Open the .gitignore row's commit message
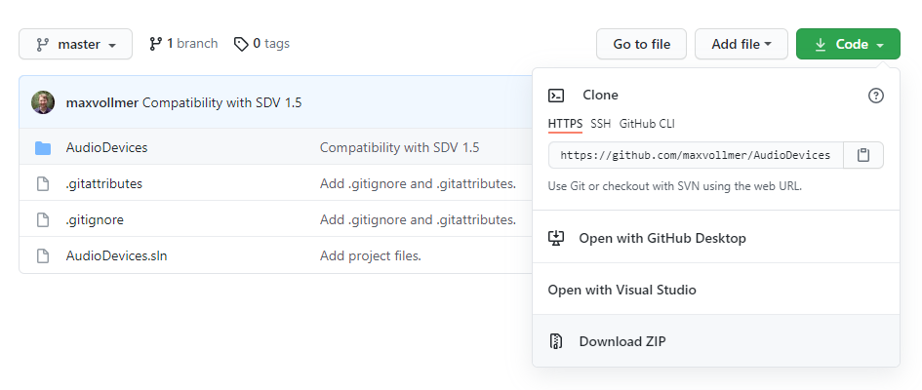The image size is (922, 390). pos(419,220)
